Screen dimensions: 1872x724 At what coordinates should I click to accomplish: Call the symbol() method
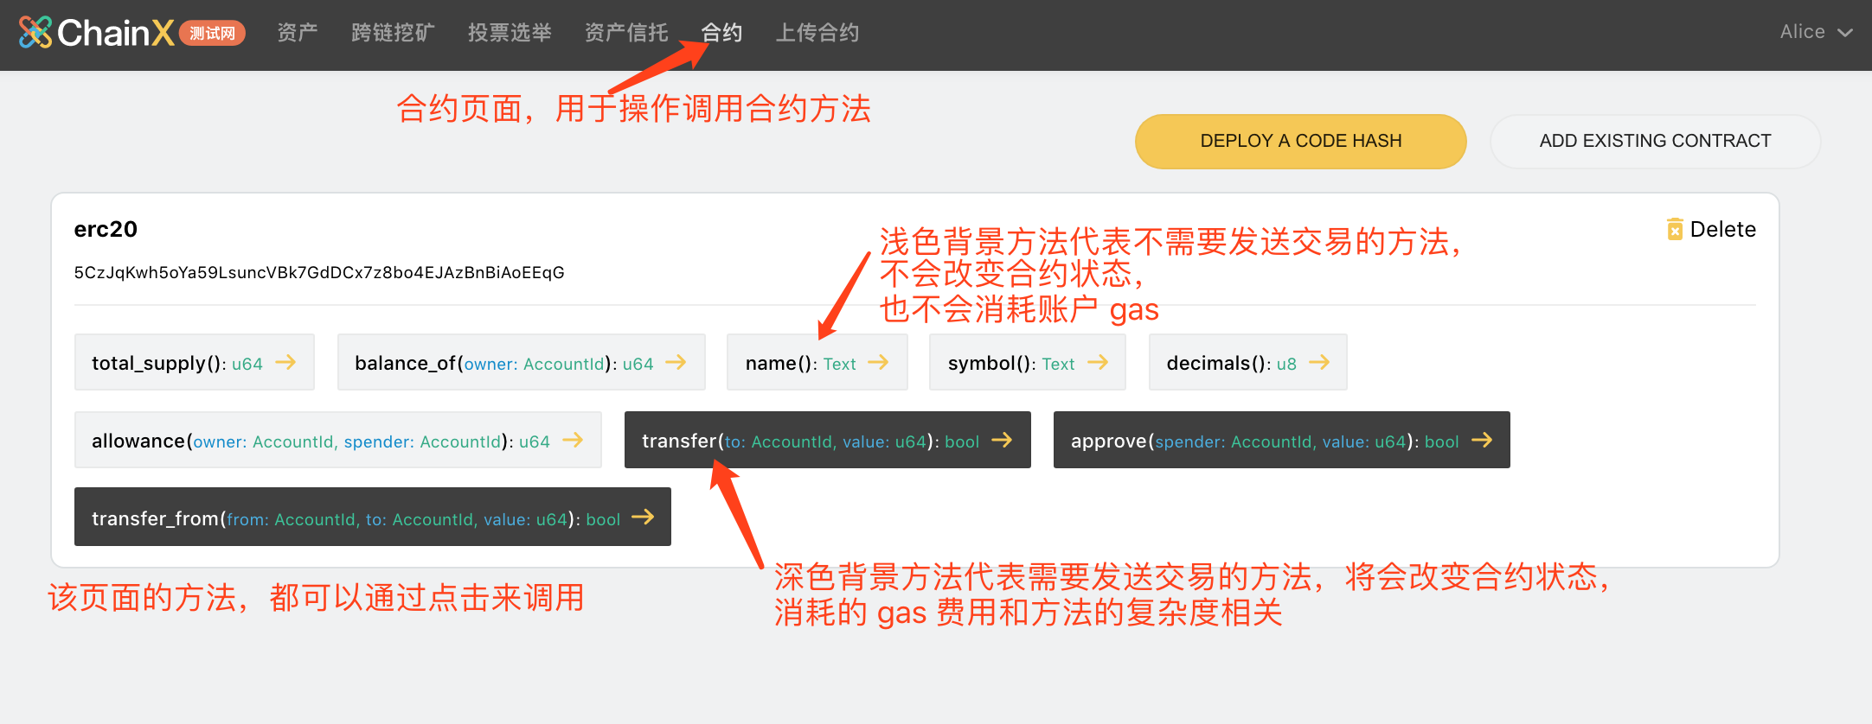tap(1028, 362)
